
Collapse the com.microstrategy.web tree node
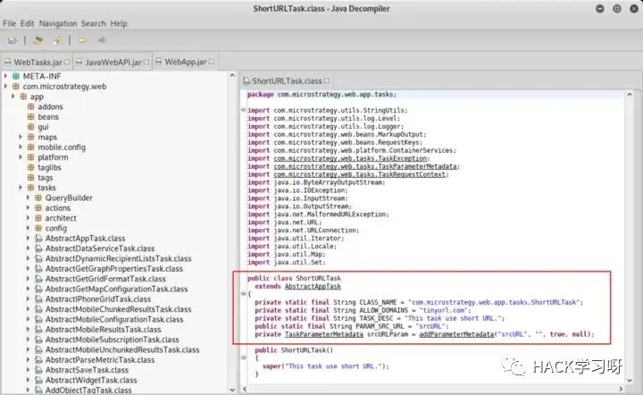click(5, 87)
